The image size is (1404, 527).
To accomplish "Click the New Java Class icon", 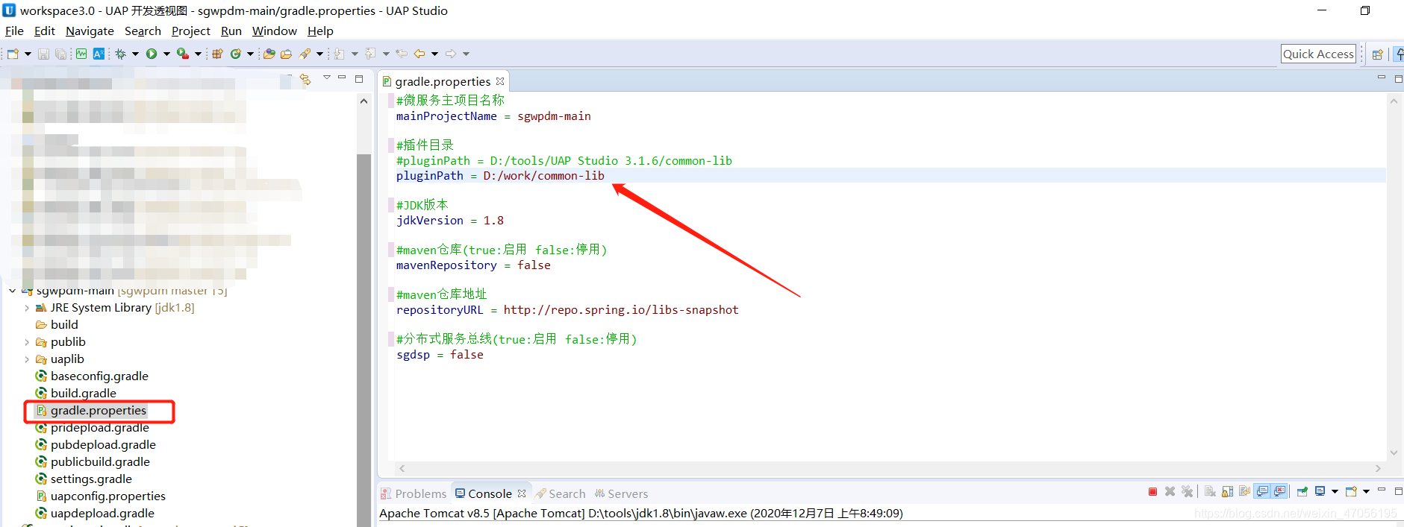I will (x=236, y=54).
